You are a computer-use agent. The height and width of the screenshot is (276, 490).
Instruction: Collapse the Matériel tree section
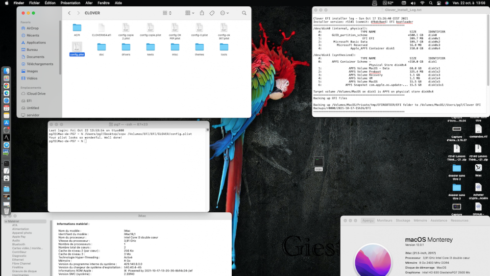[x=6, y=221]
